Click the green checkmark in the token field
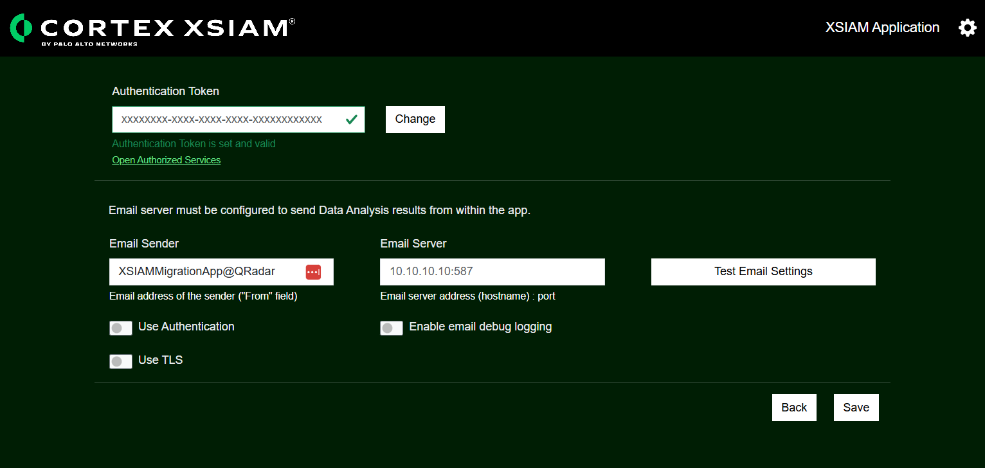 pos(352,120)
